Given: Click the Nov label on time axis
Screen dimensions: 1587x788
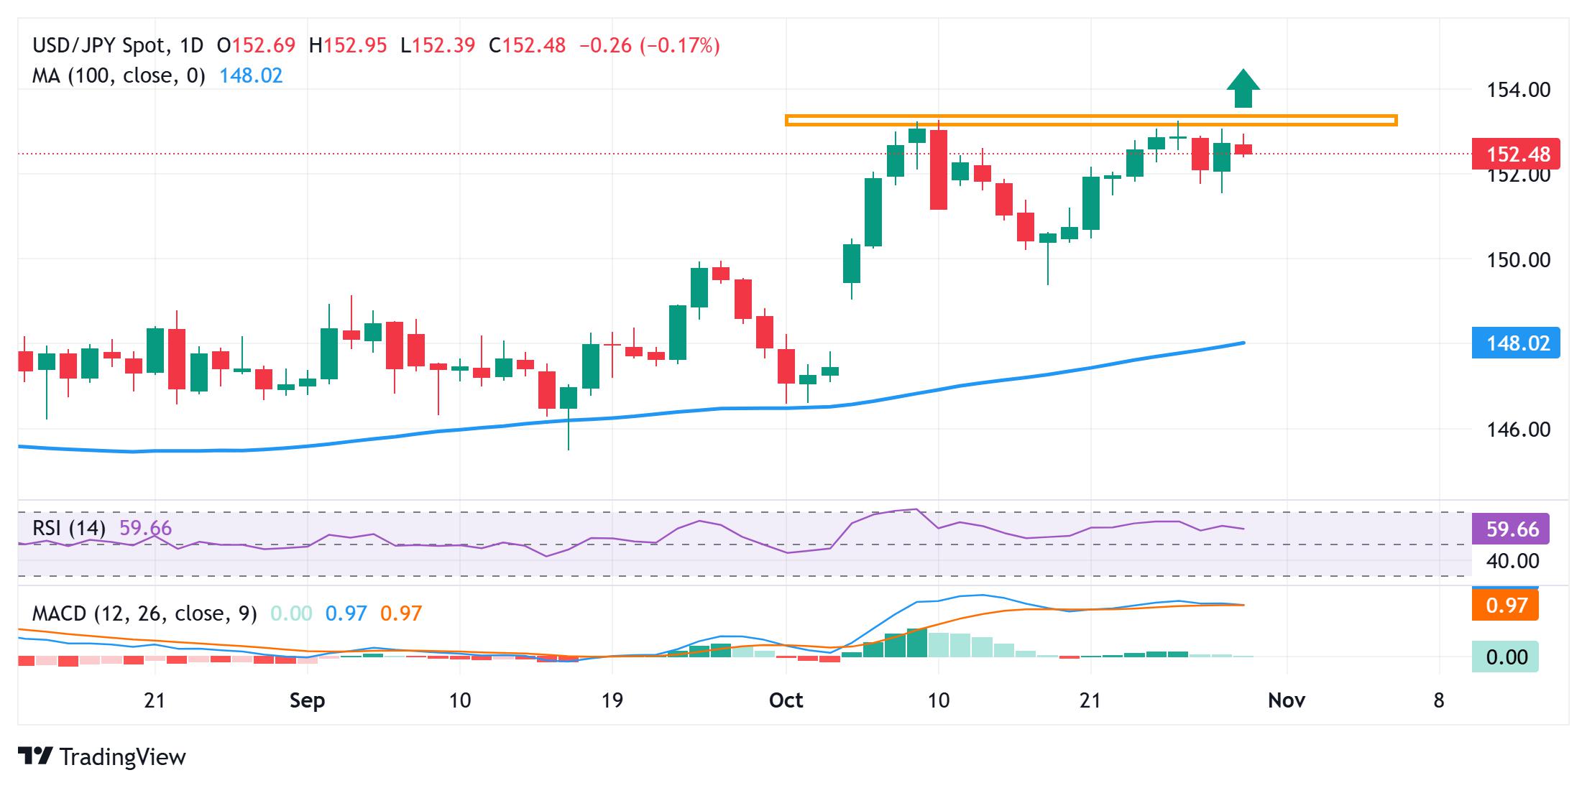Looking at the screenshot, I should pyautogui.click(x=1286, y=700).
